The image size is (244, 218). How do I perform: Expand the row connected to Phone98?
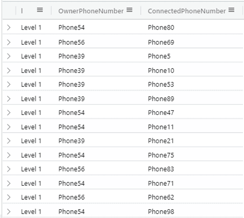point(9,212)
